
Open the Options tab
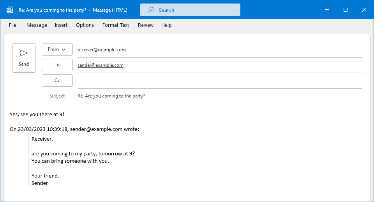coord(85,25)
